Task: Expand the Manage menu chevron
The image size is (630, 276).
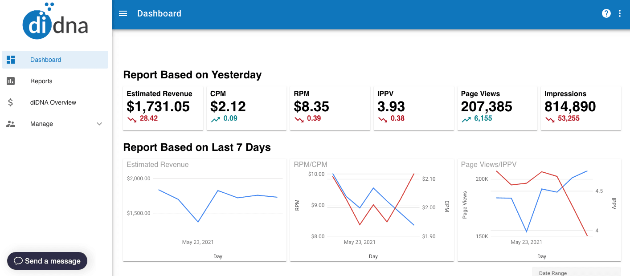Action: tap(99, 124)
